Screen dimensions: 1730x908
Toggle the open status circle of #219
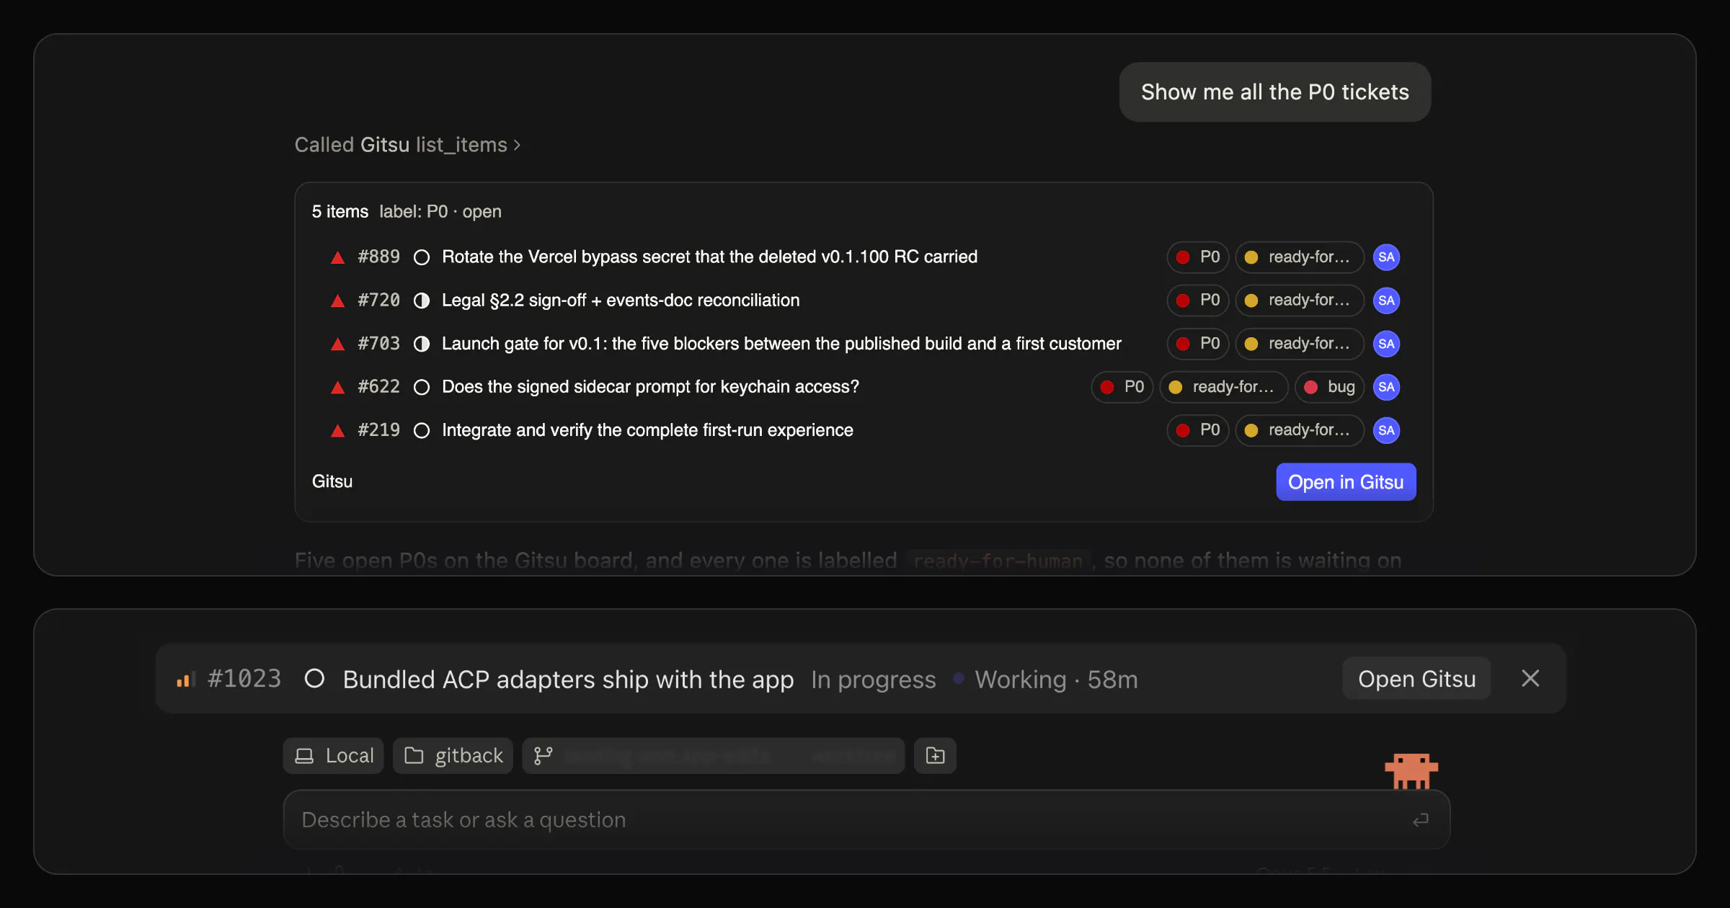coord(422,430)
